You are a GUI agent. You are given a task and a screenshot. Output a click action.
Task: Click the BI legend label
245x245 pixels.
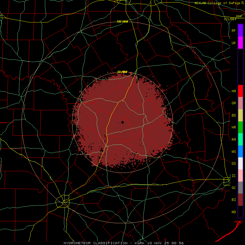(234, 200)
